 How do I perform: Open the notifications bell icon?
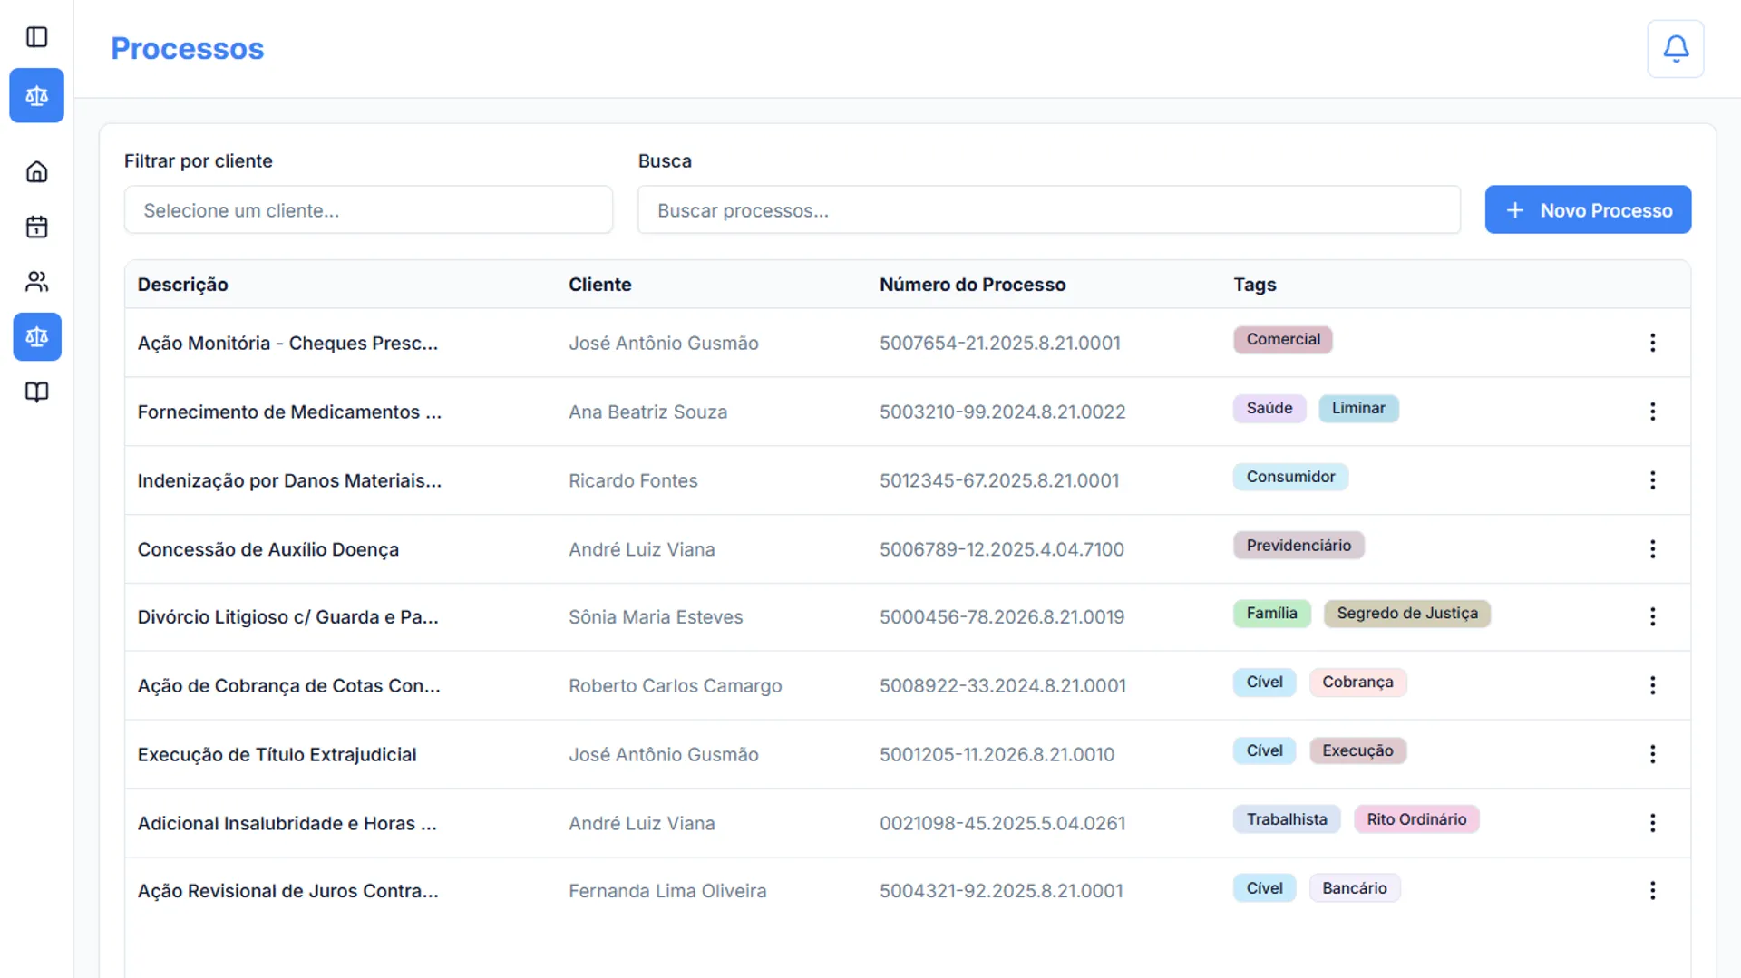point(1675,48)
